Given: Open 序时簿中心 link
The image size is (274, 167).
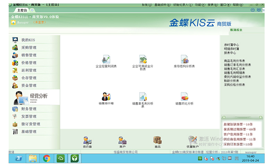Looking at the screenshot, I should (x=231, y=45).
